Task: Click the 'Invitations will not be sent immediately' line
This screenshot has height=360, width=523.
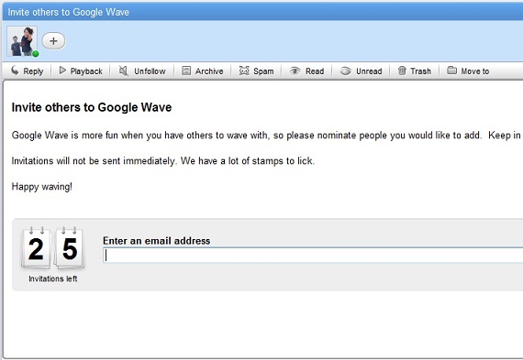Action: tap(163, 161)
